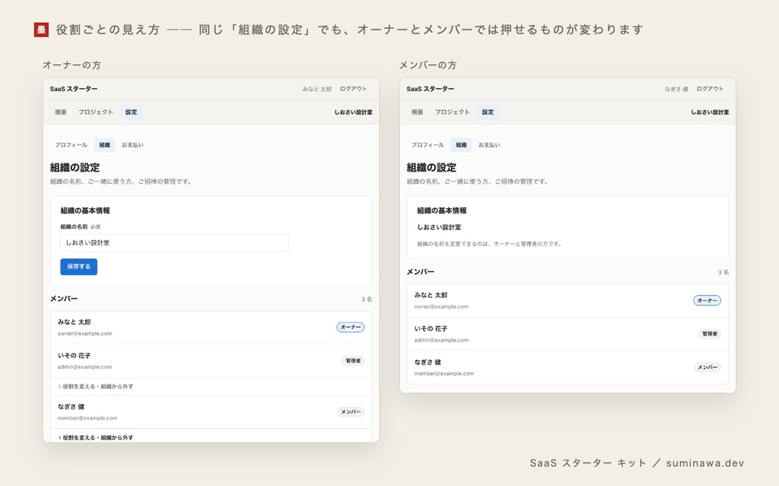
Task: Click しおさい設計室 organization name in owner header
Action: (x=353, y=112)
